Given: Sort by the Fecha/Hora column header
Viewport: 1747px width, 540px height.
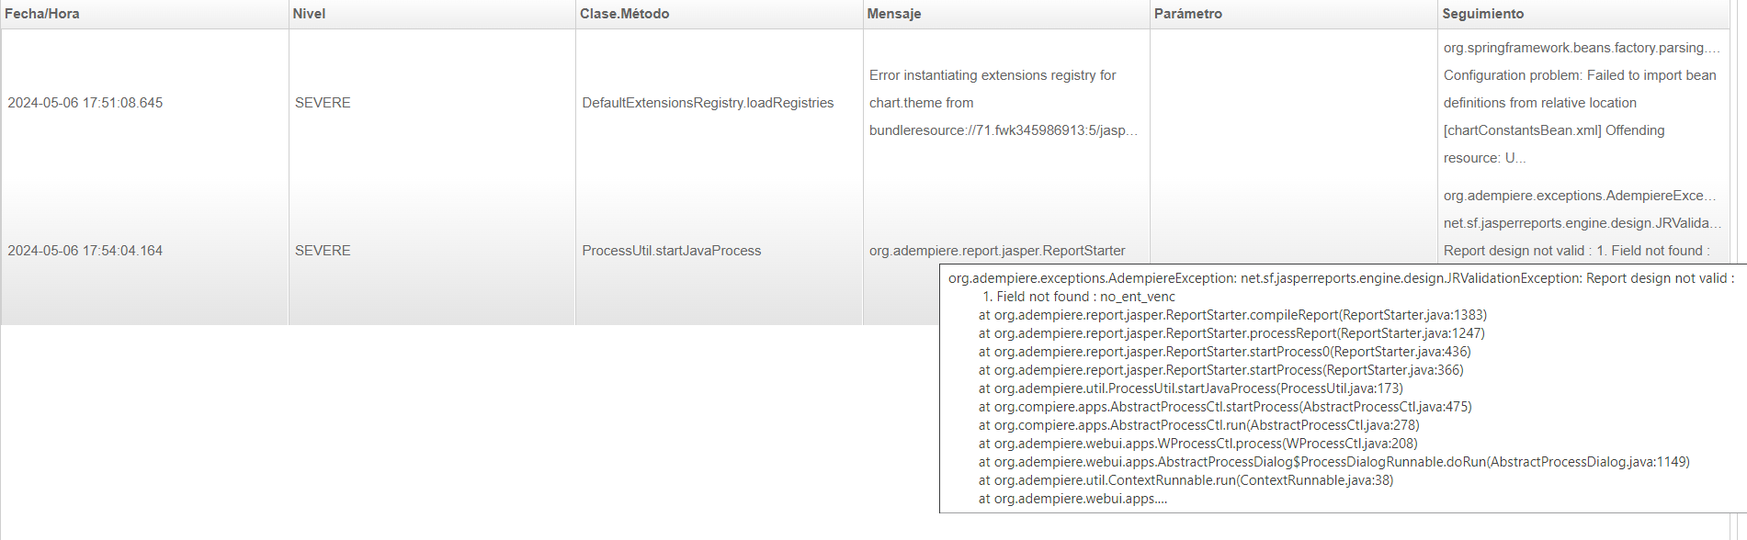Looking at the screenshot, I should [42, 14].
